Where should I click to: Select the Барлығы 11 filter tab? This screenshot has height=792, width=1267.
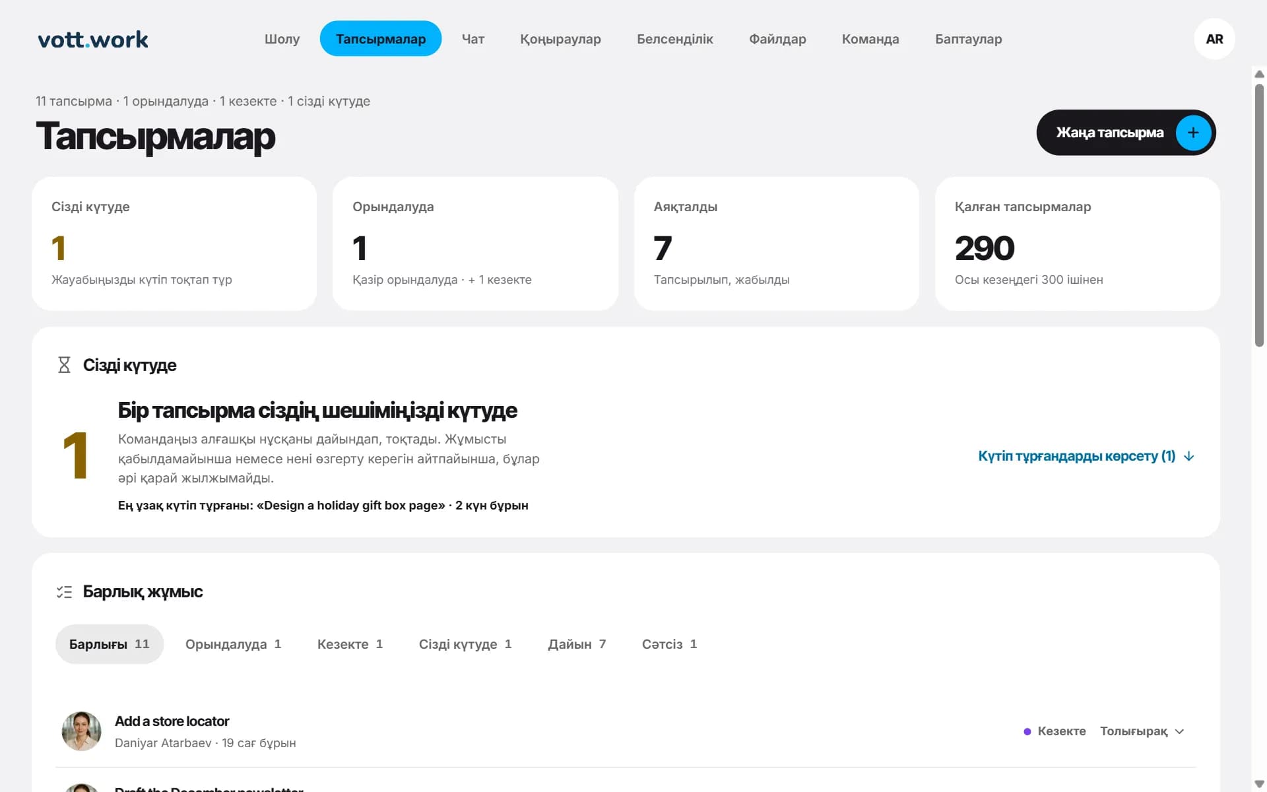[x=110, y=644]
